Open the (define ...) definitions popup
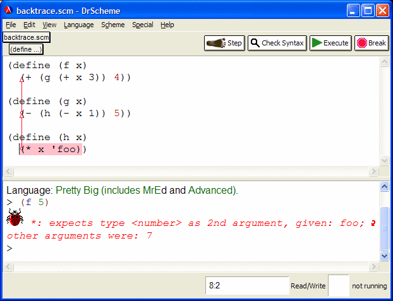 [x=26, y=49]
